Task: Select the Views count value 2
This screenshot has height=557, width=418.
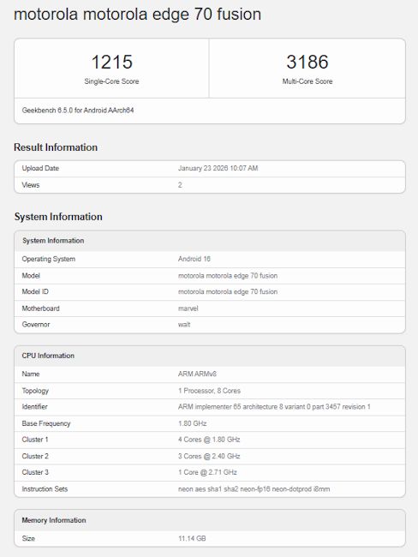Action: tap(180, 185)
